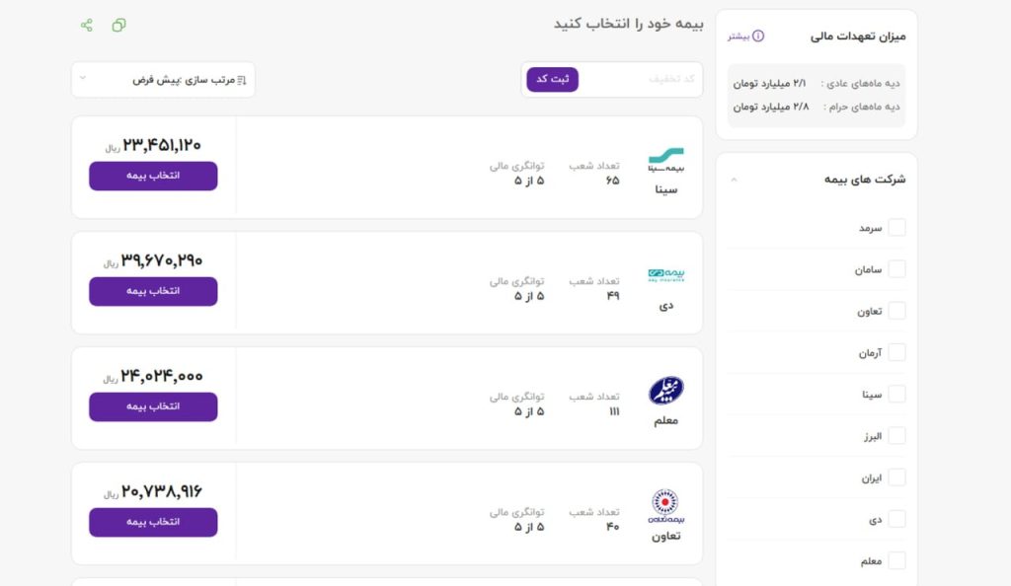Image resolution: width=1011 pixels, height=586 pixels.
Task: Click the ثبت کد button
Action: pyautogui.click(x=553, y=79)
